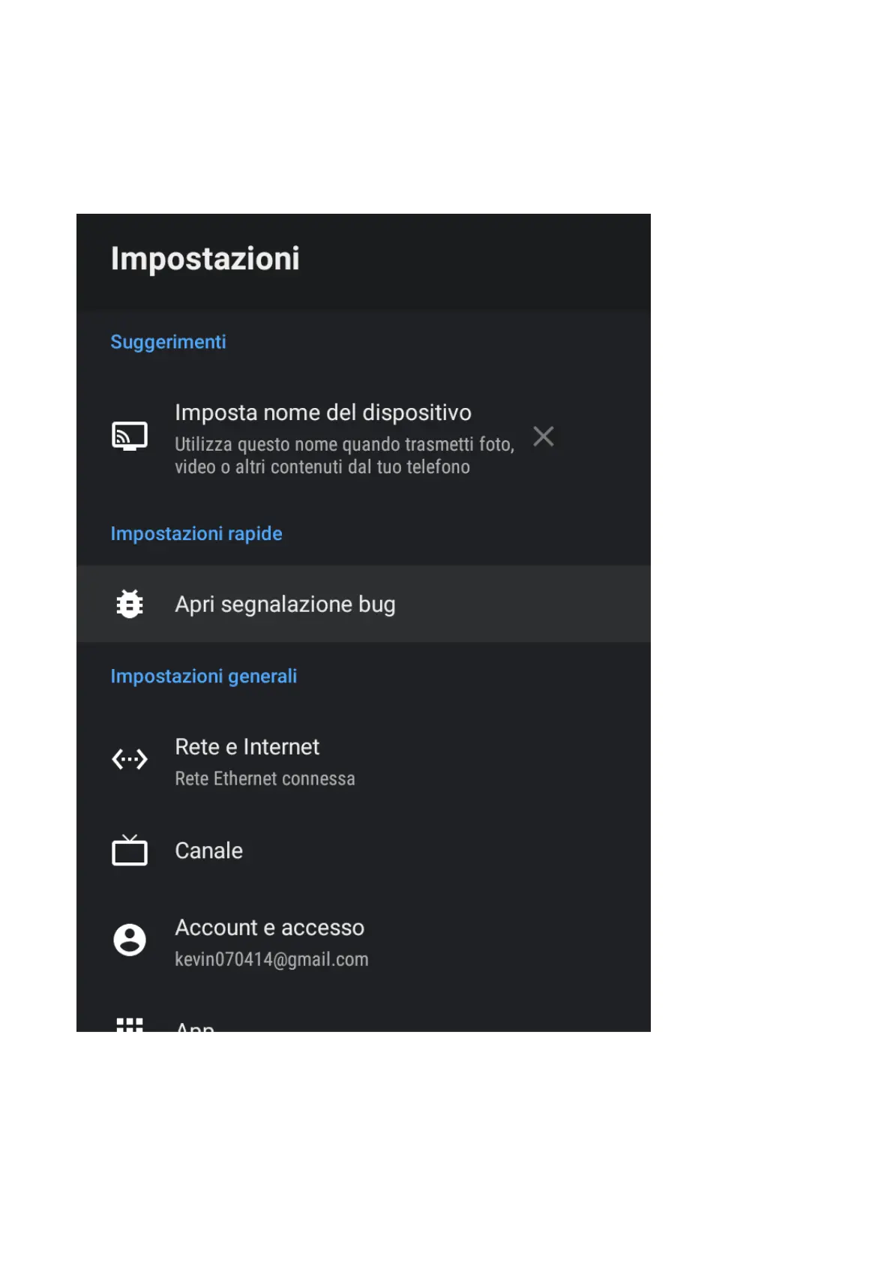This screenshot has height=1263, width=893.
Task: Open the Canale settings
Action: 364,850
